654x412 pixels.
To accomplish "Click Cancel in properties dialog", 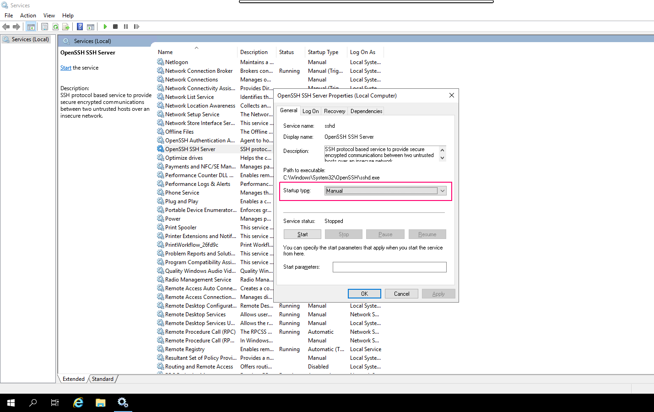I will [x=401, y=294].
